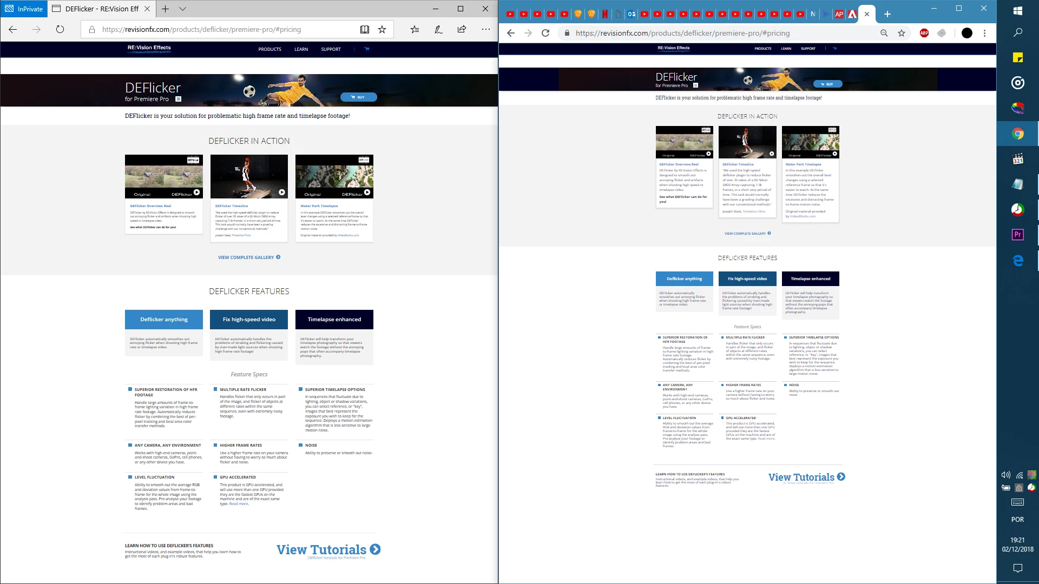Click Chrome zoom magnifier in address bar
Viewport: 1039px width, 584px height.
[884, 33]
